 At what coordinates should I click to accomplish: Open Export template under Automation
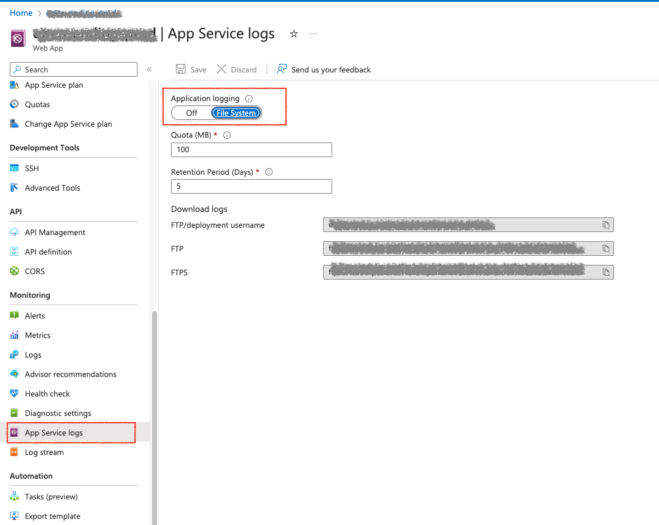(52, 516)
